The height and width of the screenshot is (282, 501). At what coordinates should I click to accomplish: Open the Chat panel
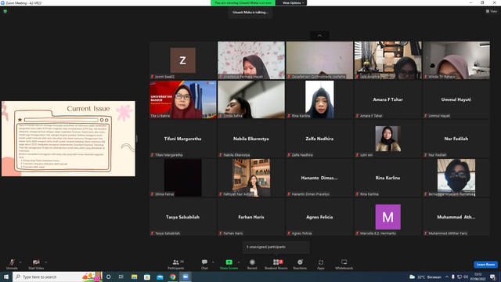204,264
